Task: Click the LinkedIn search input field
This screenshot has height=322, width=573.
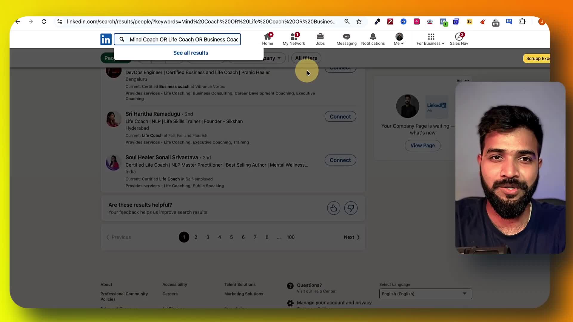Action: [183, 39]
